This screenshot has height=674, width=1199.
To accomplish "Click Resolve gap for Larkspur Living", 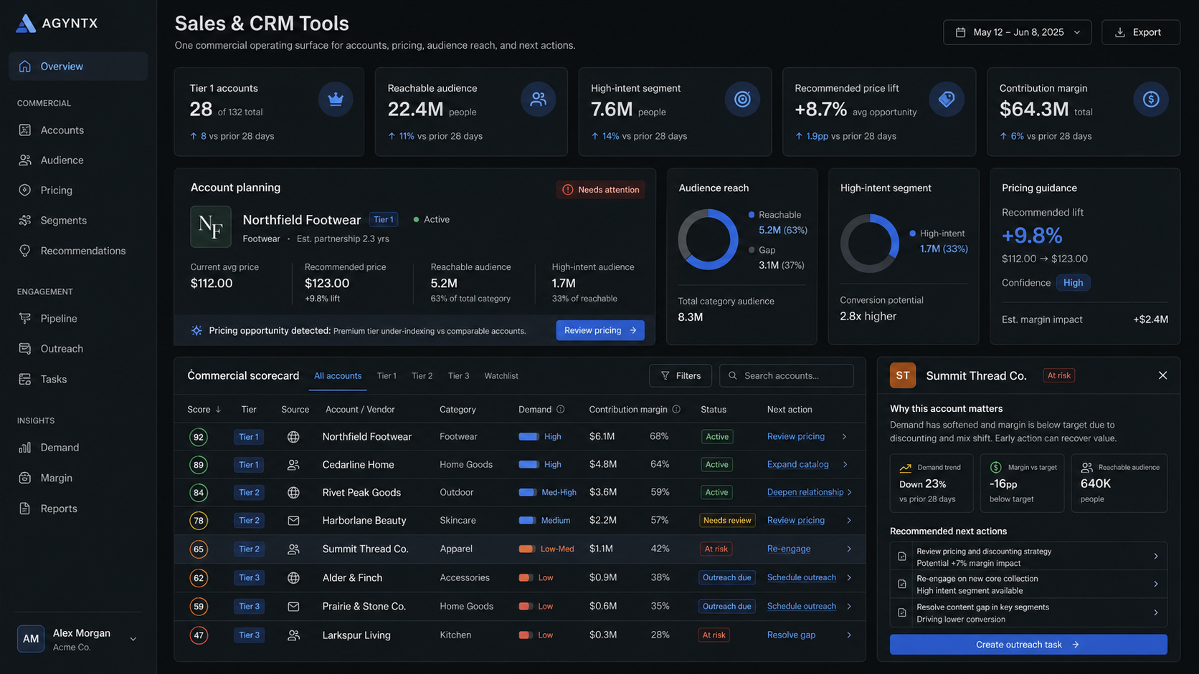I will point(791,635).
